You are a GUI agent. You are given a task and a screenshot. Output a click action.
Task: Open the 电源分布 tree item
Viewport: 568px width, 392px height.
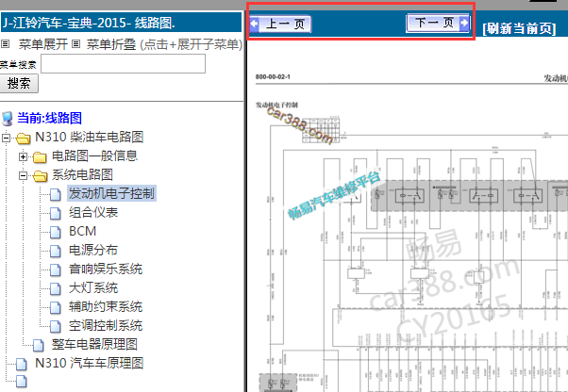[93, 250]
